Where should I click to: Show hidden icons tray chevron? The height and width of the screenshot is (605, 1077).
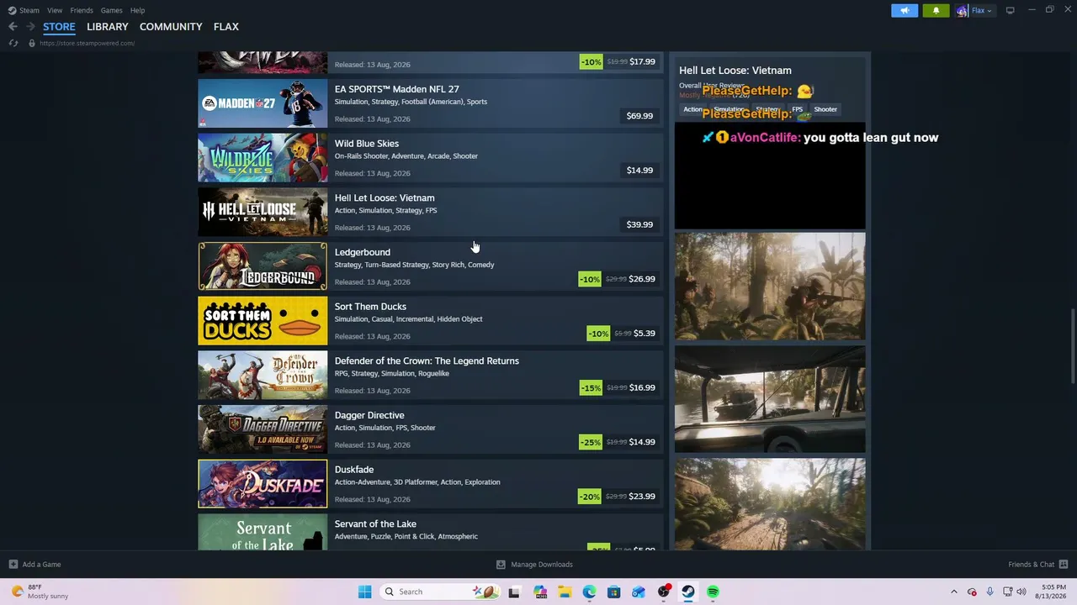tap(953, 592)
